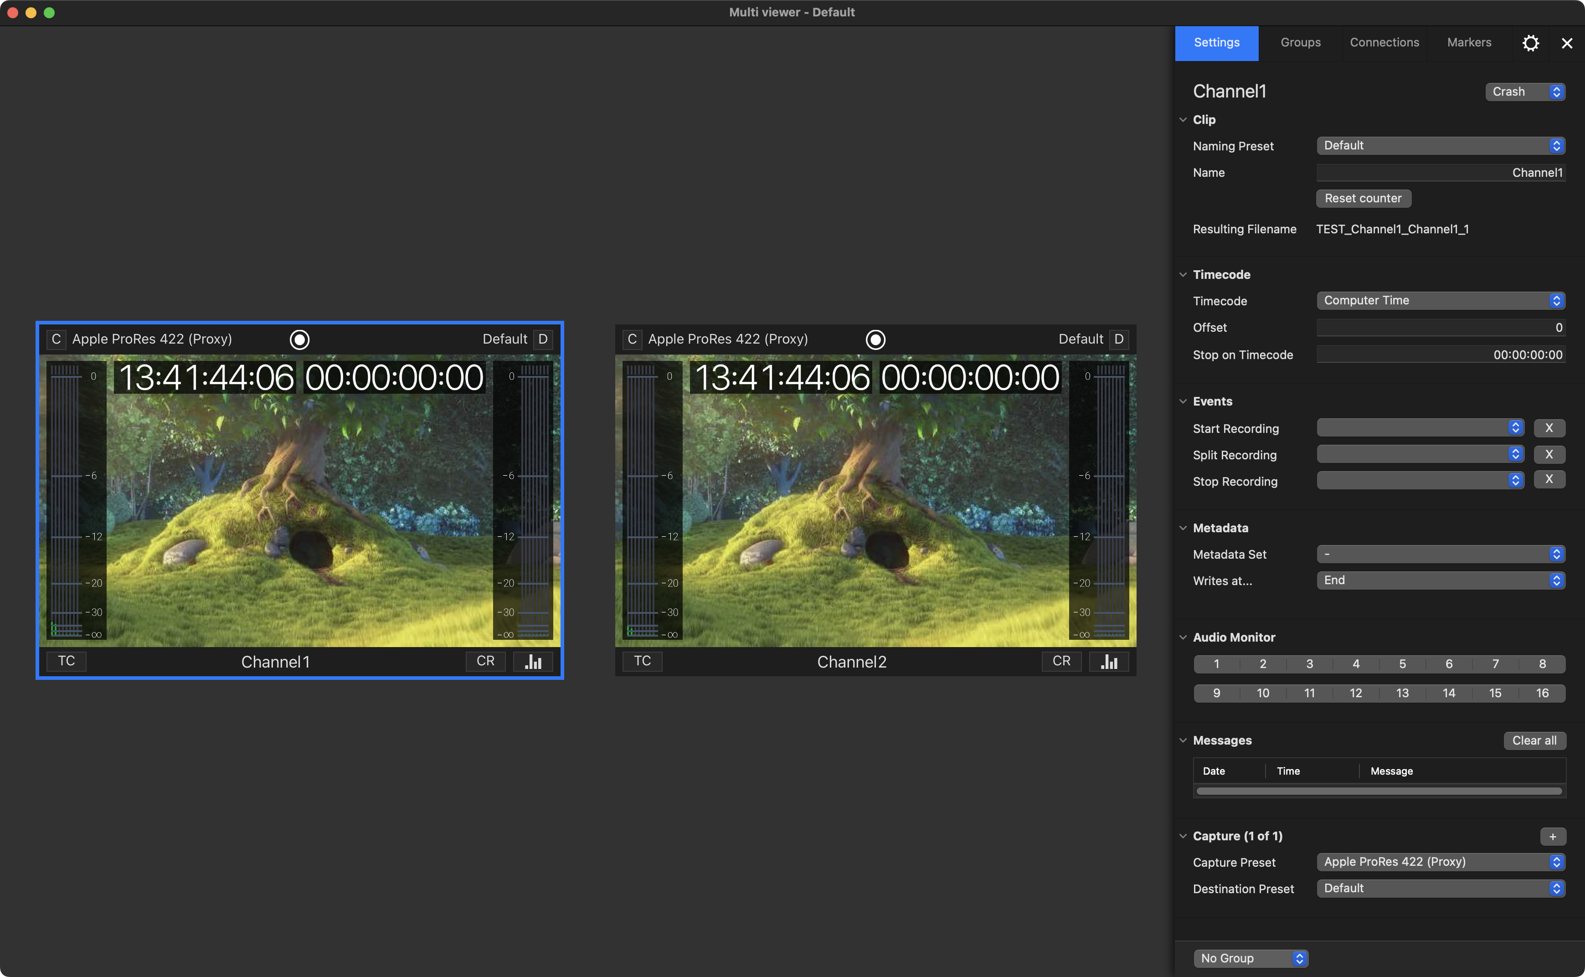The height and width of the screenshot is (977, 1585).
Task: Click the D box on Channel1 header
Action: [x=543, y=339]
